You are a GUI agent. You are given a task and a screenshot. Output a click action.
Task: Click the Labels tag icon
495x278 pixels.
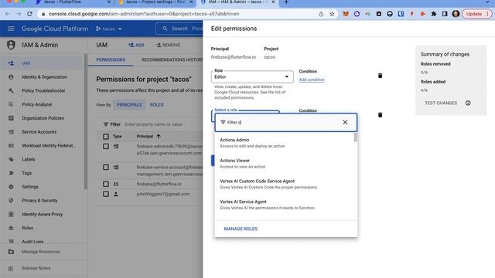tap(11, 160)
